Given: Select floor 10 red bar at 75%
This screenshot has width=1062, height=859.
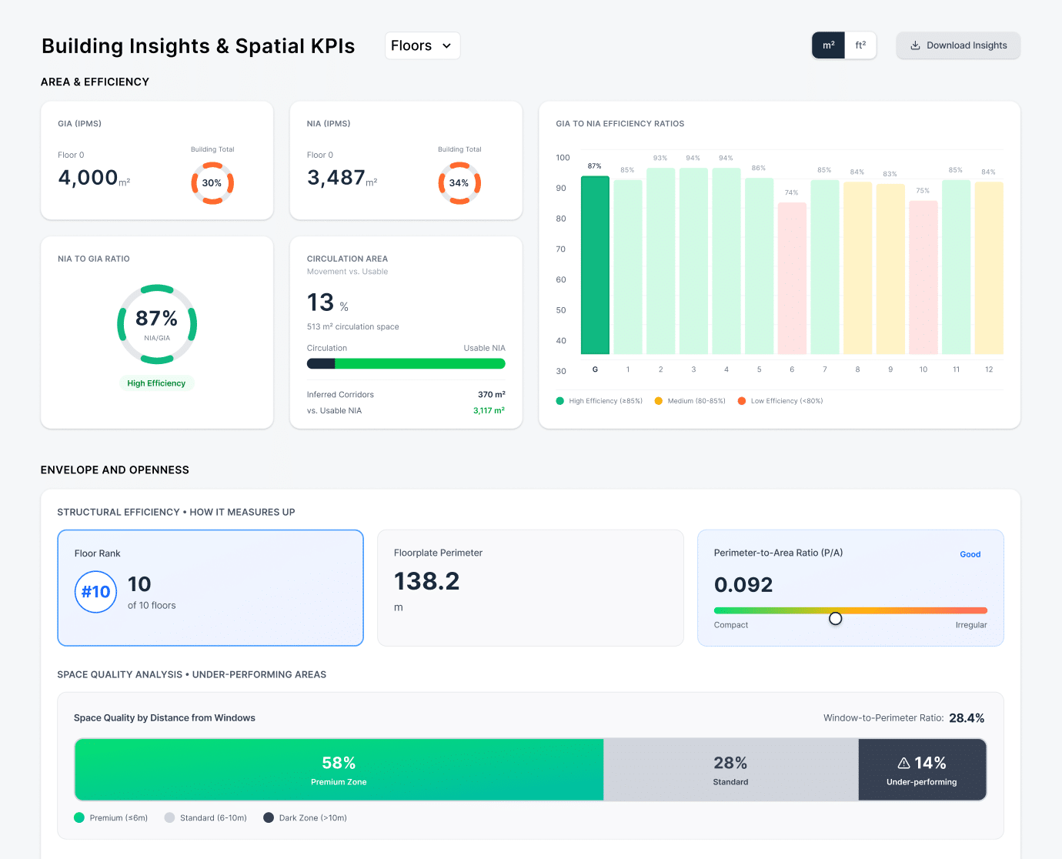Looking at the screenshot, I should point(923,277).
